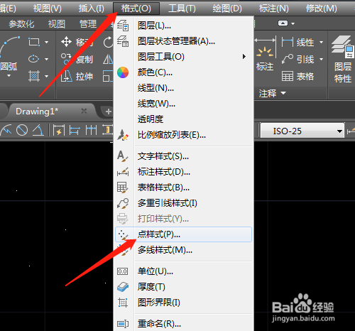Choose 线宽(W)... menu item
The width and height of the screenshot is (355, 331).
pos(183,104)
